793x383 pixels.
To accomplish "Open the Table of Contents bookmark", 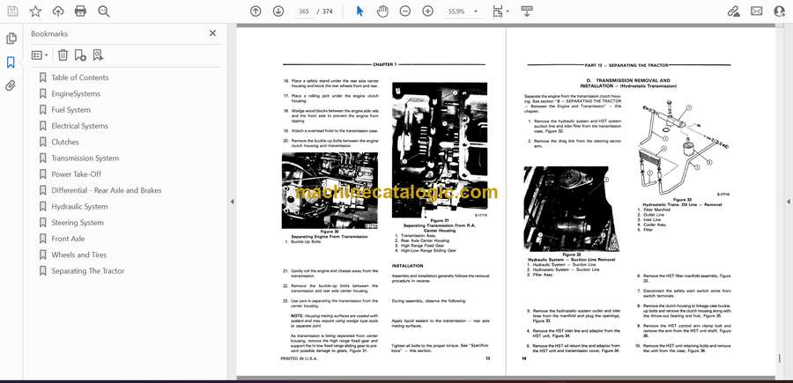I will coord(80,77).
